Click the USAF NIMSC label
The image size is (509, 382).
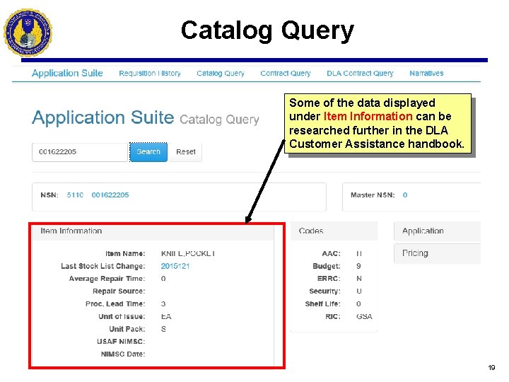[121, 342]
